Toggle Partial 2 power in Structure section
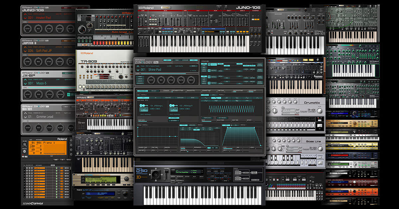The width and height of the screenshot is (399, 209). coord(209,71)
